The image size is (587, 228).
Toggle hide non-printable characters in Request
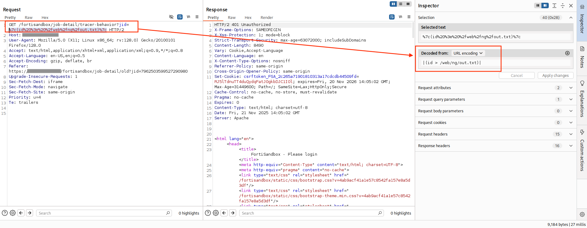[x=171, y=17]
